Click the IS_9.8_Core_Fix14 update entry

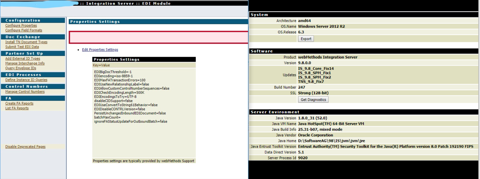tap(316, 69)
